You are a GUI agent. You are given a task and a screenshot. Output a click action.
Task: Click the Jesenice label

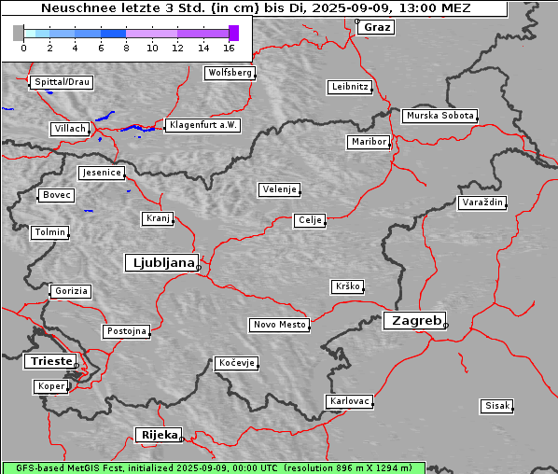click(x=102, y=173)
